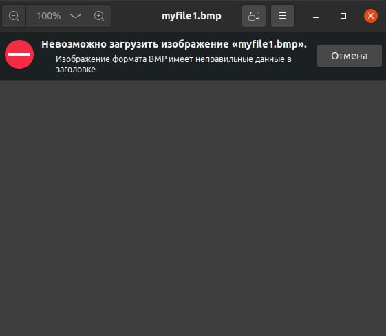Click the Отмена button
386x336 pixels.
click(350, 56)
